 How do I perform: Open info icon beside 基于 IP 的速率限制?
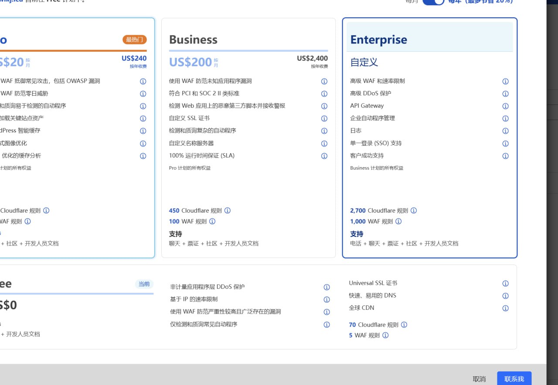[327, 299]
